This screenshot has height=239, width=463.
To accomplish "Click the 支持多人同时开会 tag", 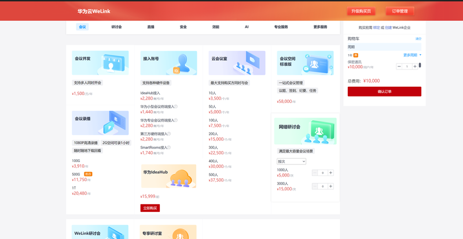I will coord(87,83).
